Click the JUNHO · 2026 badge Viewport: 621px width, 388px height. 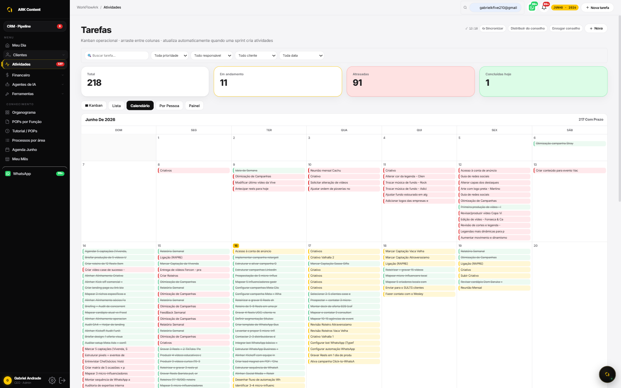[565, 7]
